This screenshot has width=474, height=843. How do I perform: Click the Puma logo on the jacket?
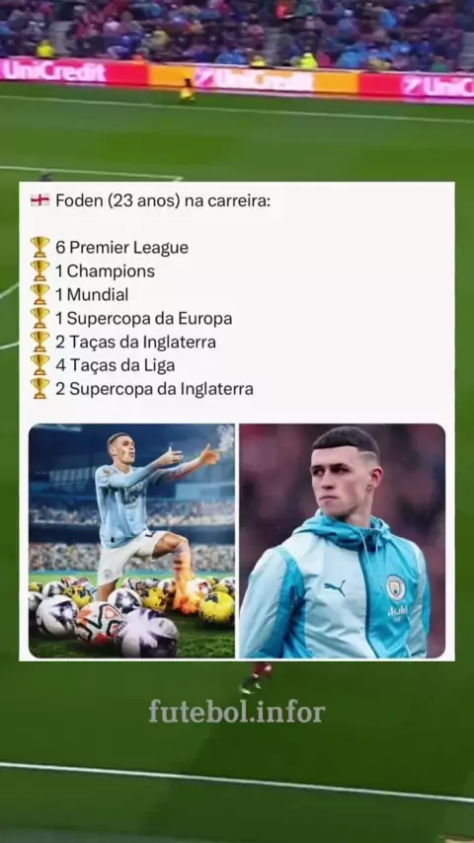[x=335, y=588]
